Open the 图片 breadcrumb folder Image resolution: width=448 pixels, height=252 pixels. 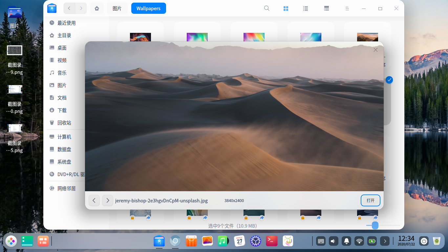(x=117, y=8)
